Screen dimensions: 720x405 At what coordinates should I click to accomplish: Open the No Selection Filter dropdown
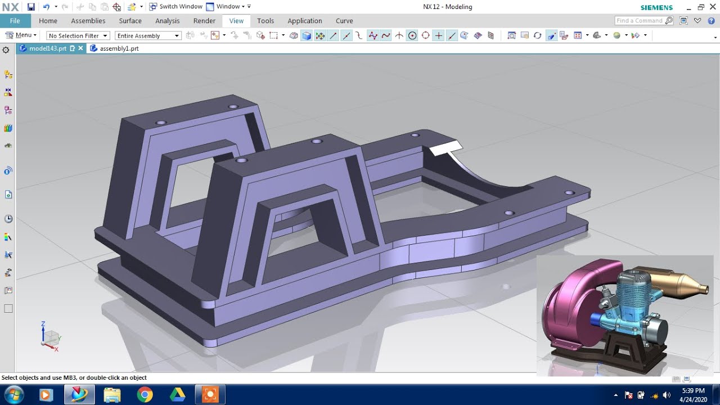78,35
